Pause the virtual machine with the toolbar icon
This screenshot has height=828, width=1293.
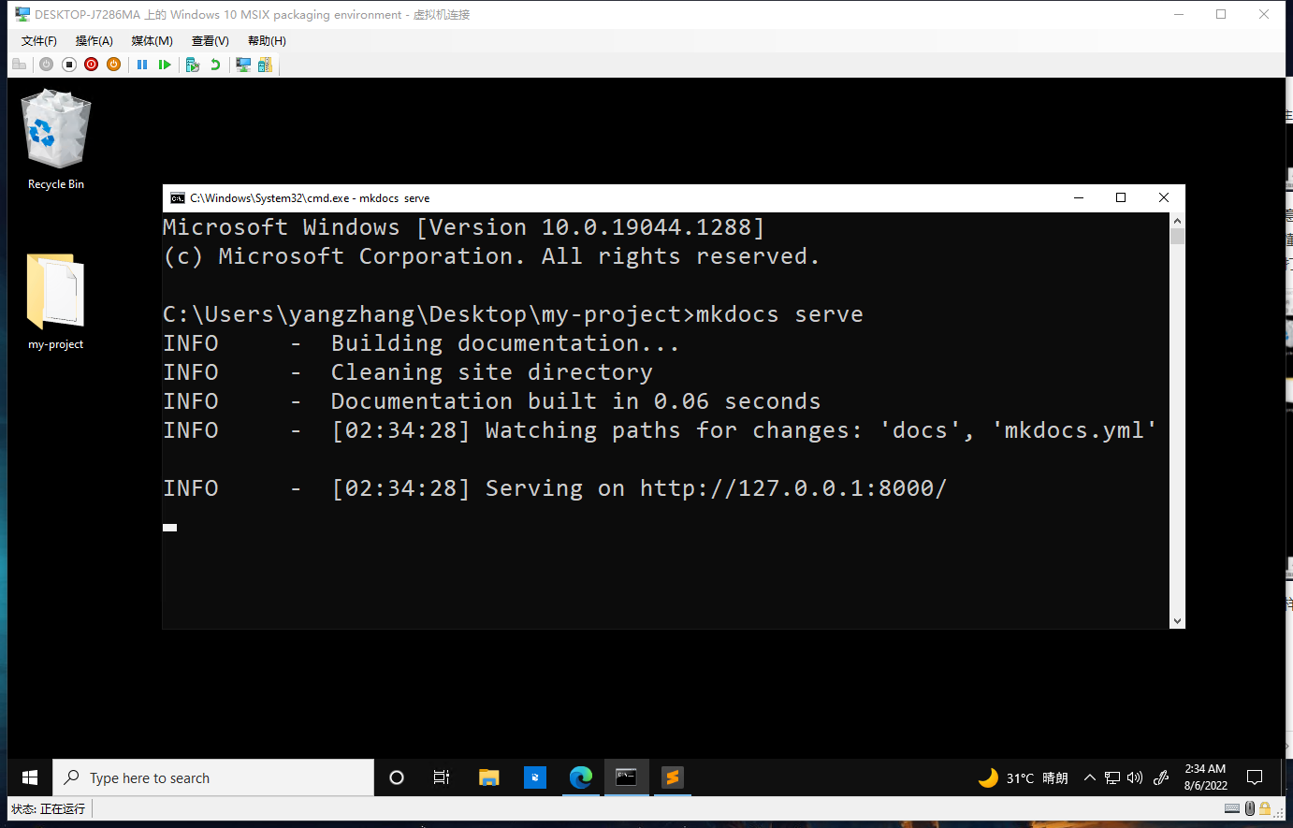click(142, 65)
